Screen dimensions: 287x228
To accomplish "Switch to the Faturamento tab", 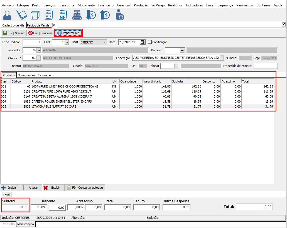I will [46, 75].
